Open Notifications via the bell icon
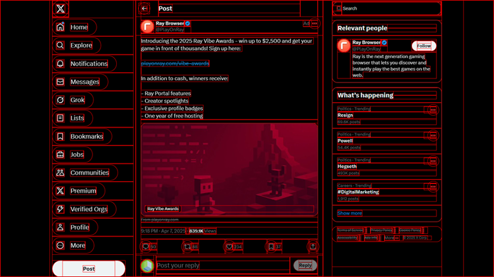The height and width of the screenshot is (277, 494). coord(60,64)
